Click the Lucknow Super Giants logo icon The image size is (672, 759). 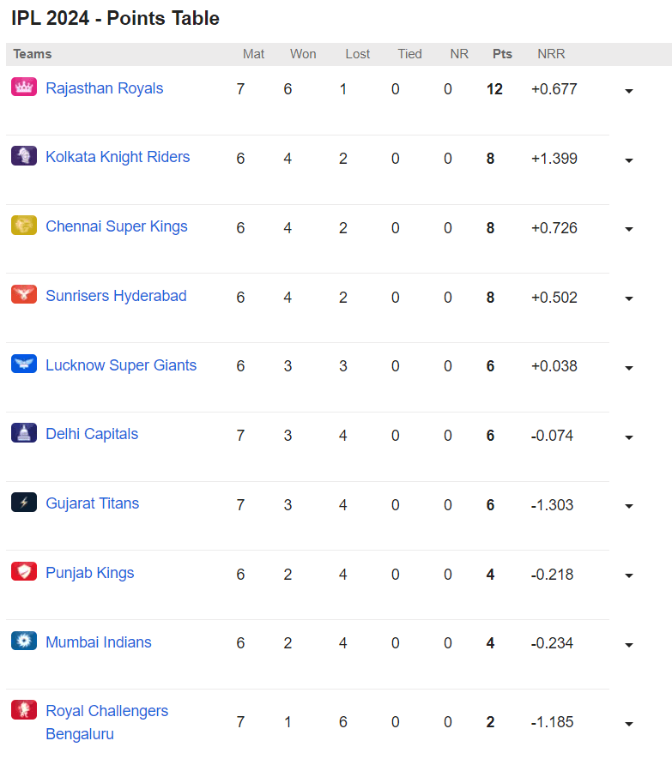click(x=24, y=364)
